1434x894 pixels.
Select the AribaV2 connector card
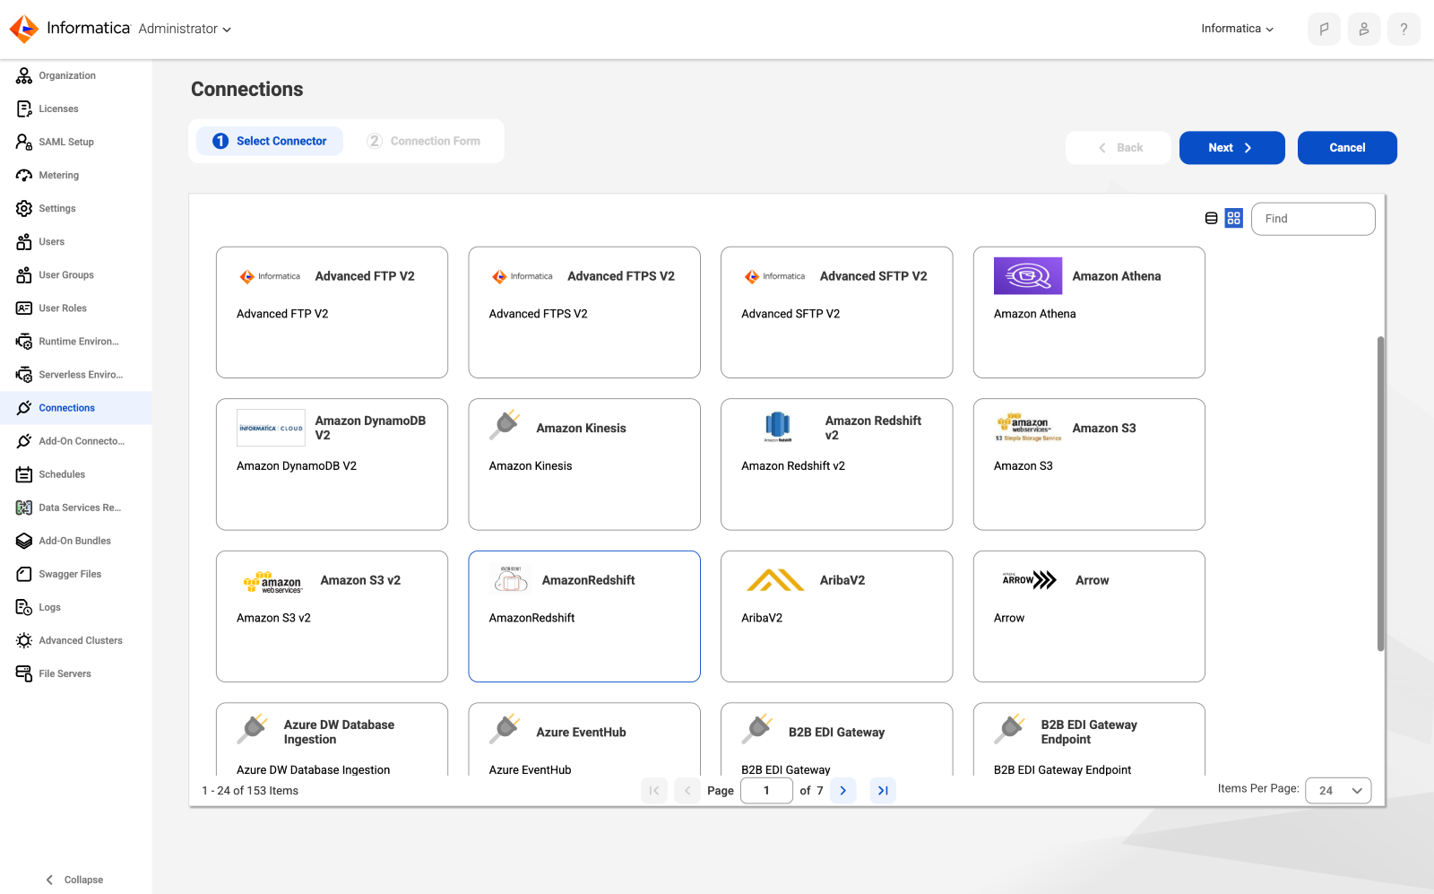[836, 616]
